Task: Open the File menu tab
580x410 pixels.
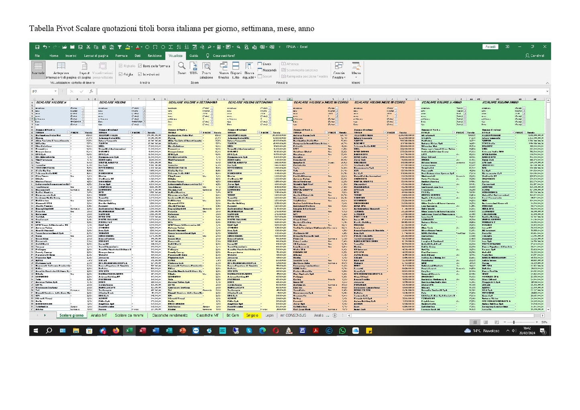Action: [37, 56]
